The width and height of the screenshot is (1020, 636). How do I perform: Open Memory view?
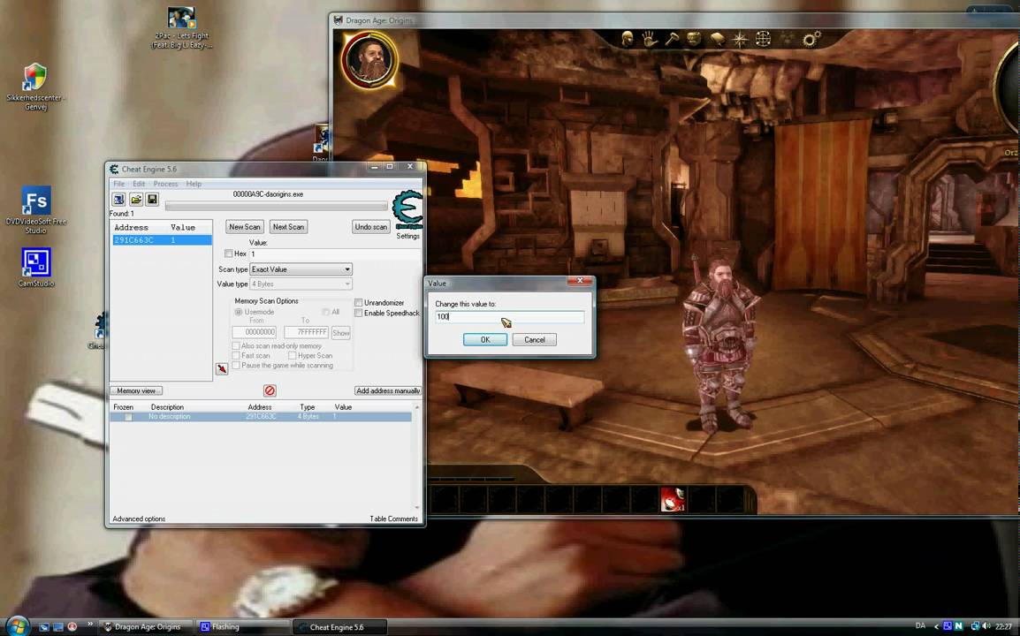137,390
